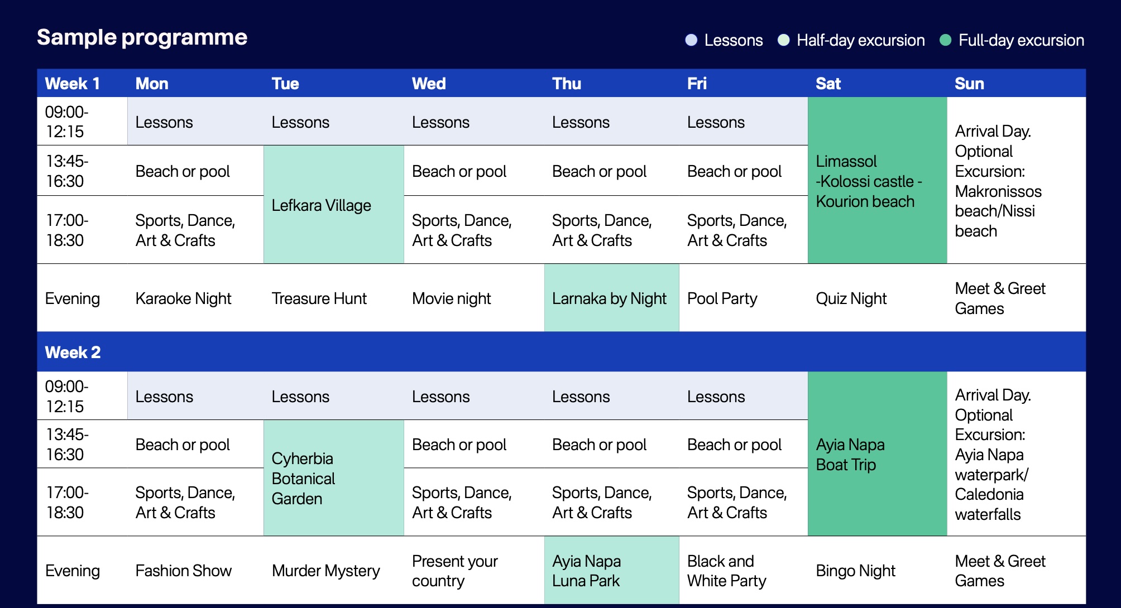The width and height of the screenshot is (1121, 608).
Task: Select the Treasure Hunt entry
Action: click(319, 298)
